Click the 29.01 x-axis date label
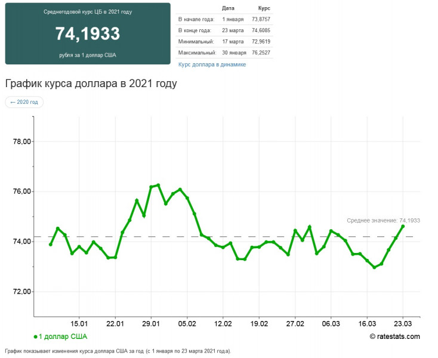Screen dimensions: 438x358 [x=151, y=323]
